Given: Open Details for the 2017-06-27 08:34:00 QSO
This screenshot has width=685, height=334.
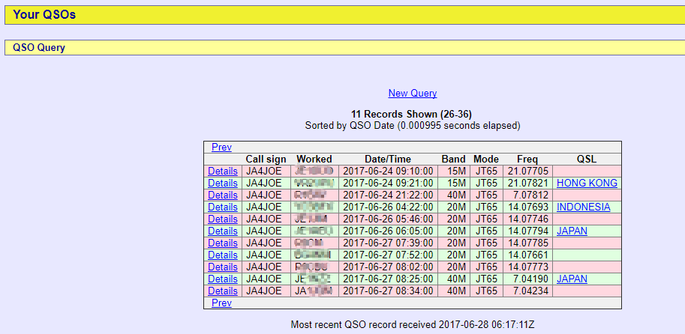Looking at the screenshot, I should coord(223,291).
